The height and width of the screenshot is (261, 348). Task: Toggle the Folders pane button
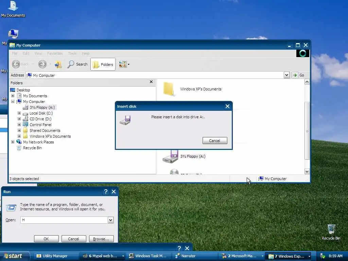[103, 64]
